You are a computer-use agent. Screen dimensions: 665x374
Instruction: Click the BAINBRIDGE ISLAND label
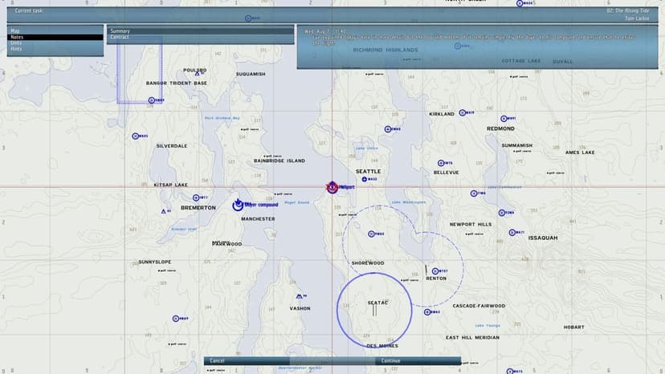(x=279, y=161)
